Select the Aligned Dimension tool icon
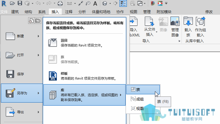 click(x=81, y=3)
